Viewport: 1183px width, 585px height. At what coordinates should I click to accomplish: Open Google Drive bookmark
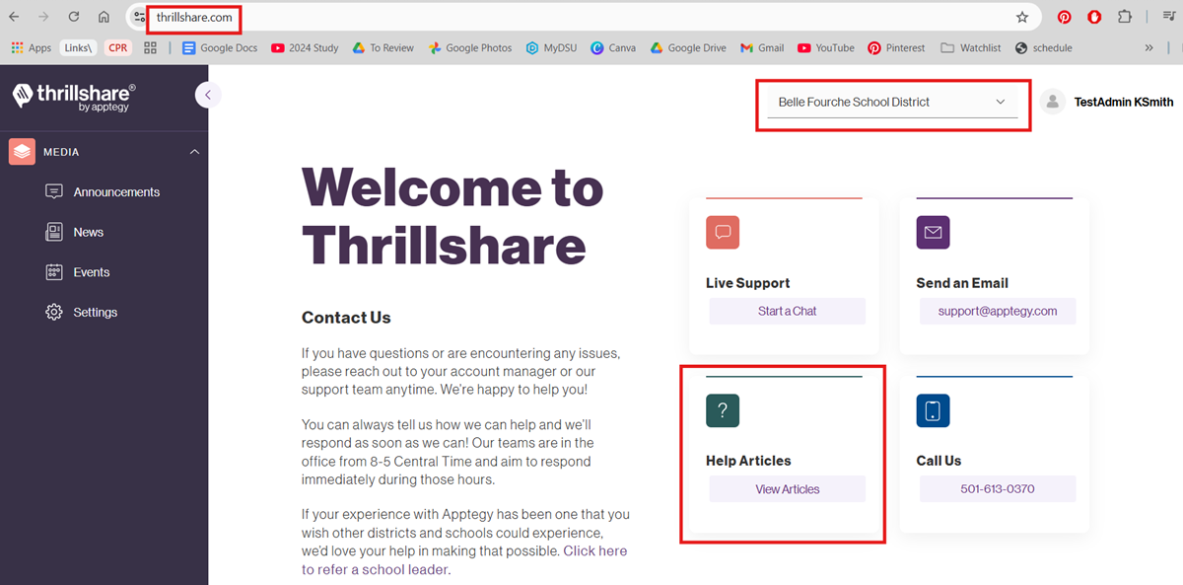[x=688, y=47]
